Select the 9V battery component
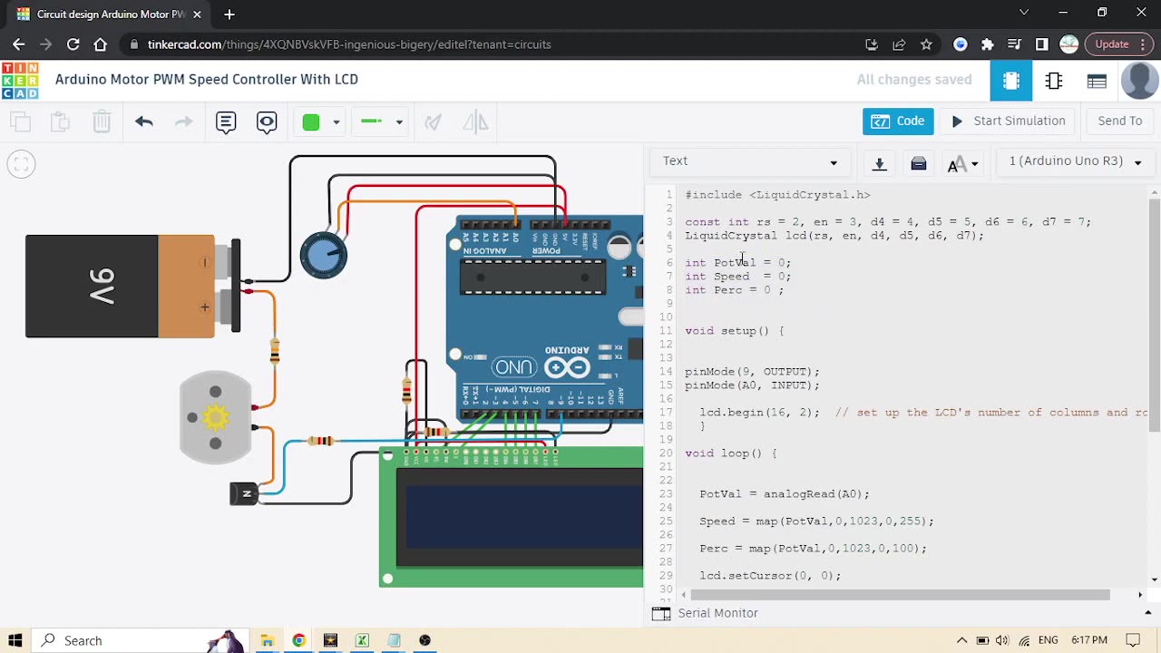 (132, 287)
